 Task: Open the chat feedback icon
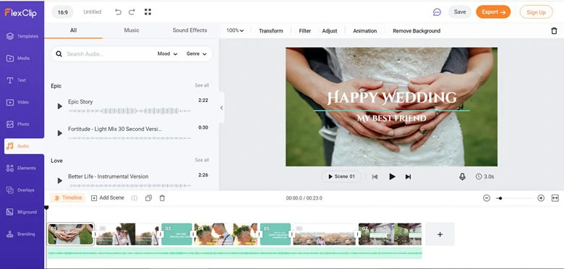tap(437, 12)
